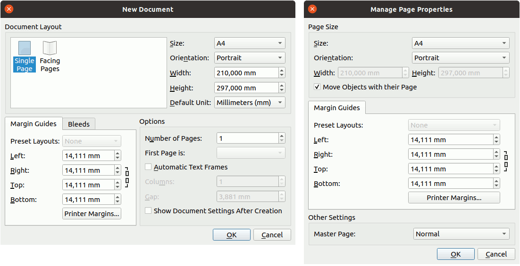Image resolution: width=520 pixels, height=266 pixels.
Task: Toggle margin link chain in Manage Page Properties
Action: 506,161
